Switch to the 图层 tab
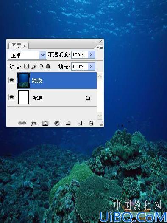This screenshot has width=167, height=223. coord(16,46)
